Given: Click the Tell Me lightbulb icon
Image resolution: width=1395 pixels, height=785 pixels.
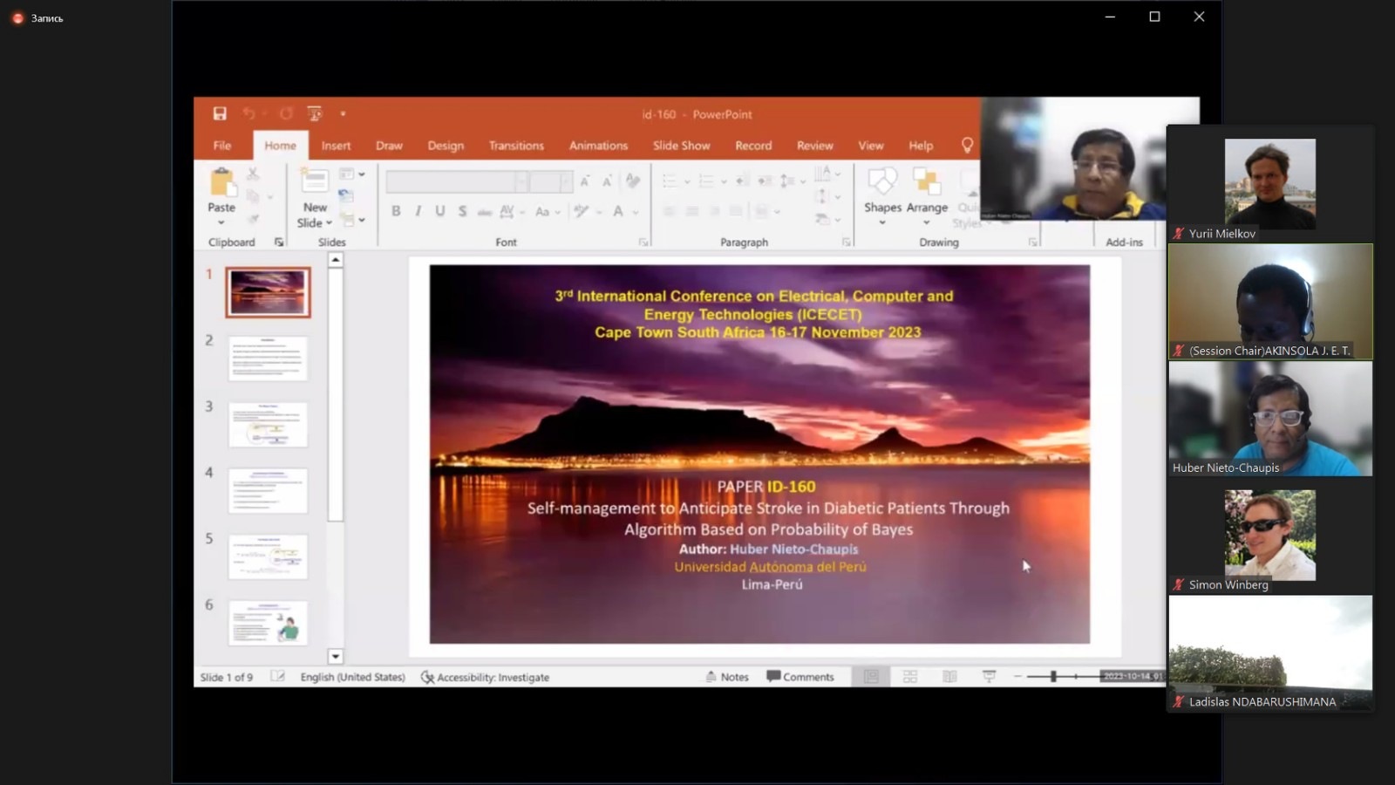Looking at the screenshot, I should tap(967, 146).
